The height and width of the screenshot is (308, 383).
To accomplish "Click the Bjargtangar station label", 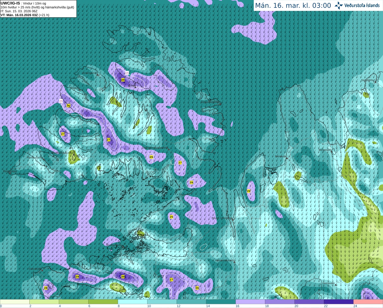I will pyautogui.click(x=10, y=171).
